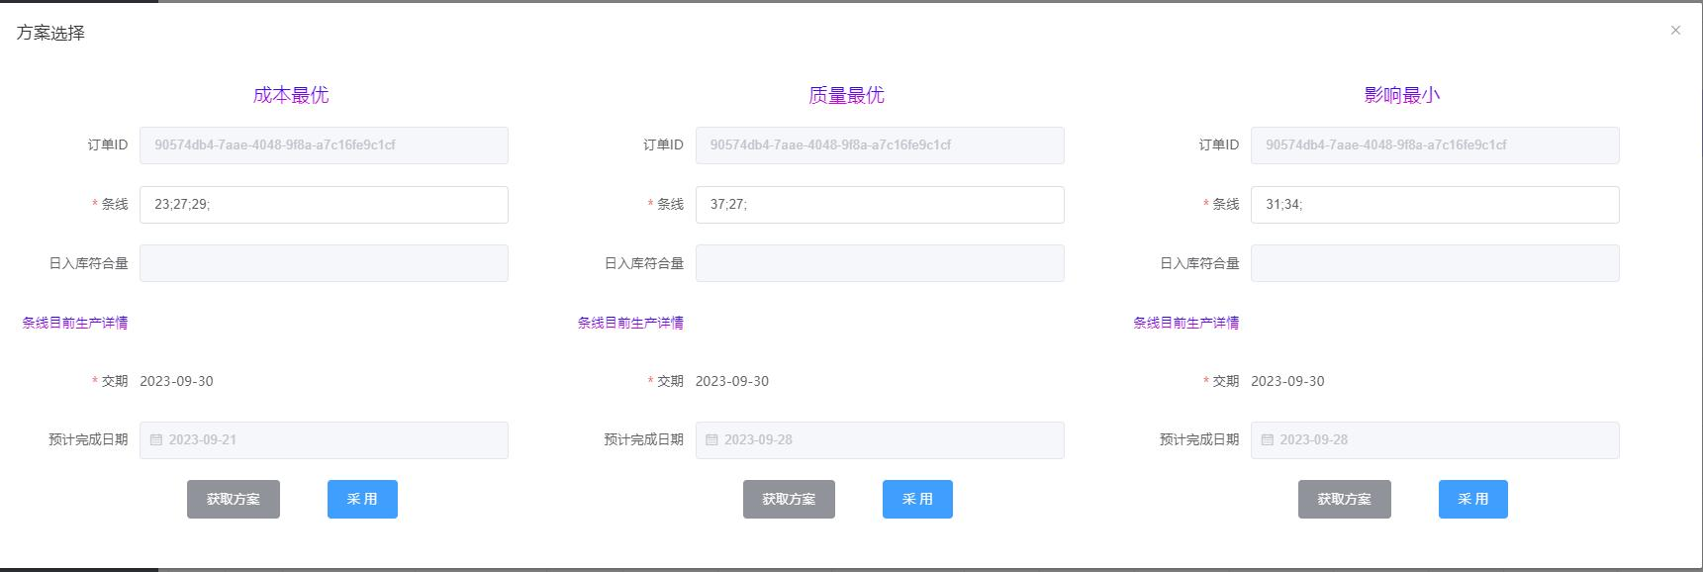1703x572 pixels.
Task: Click calendar icon in 成本最优 预计完成日期 field
Action: click(156, 440)
